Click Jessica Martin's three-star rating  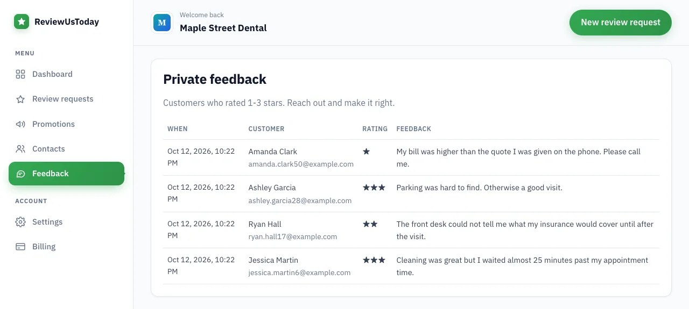pos(374,260)
